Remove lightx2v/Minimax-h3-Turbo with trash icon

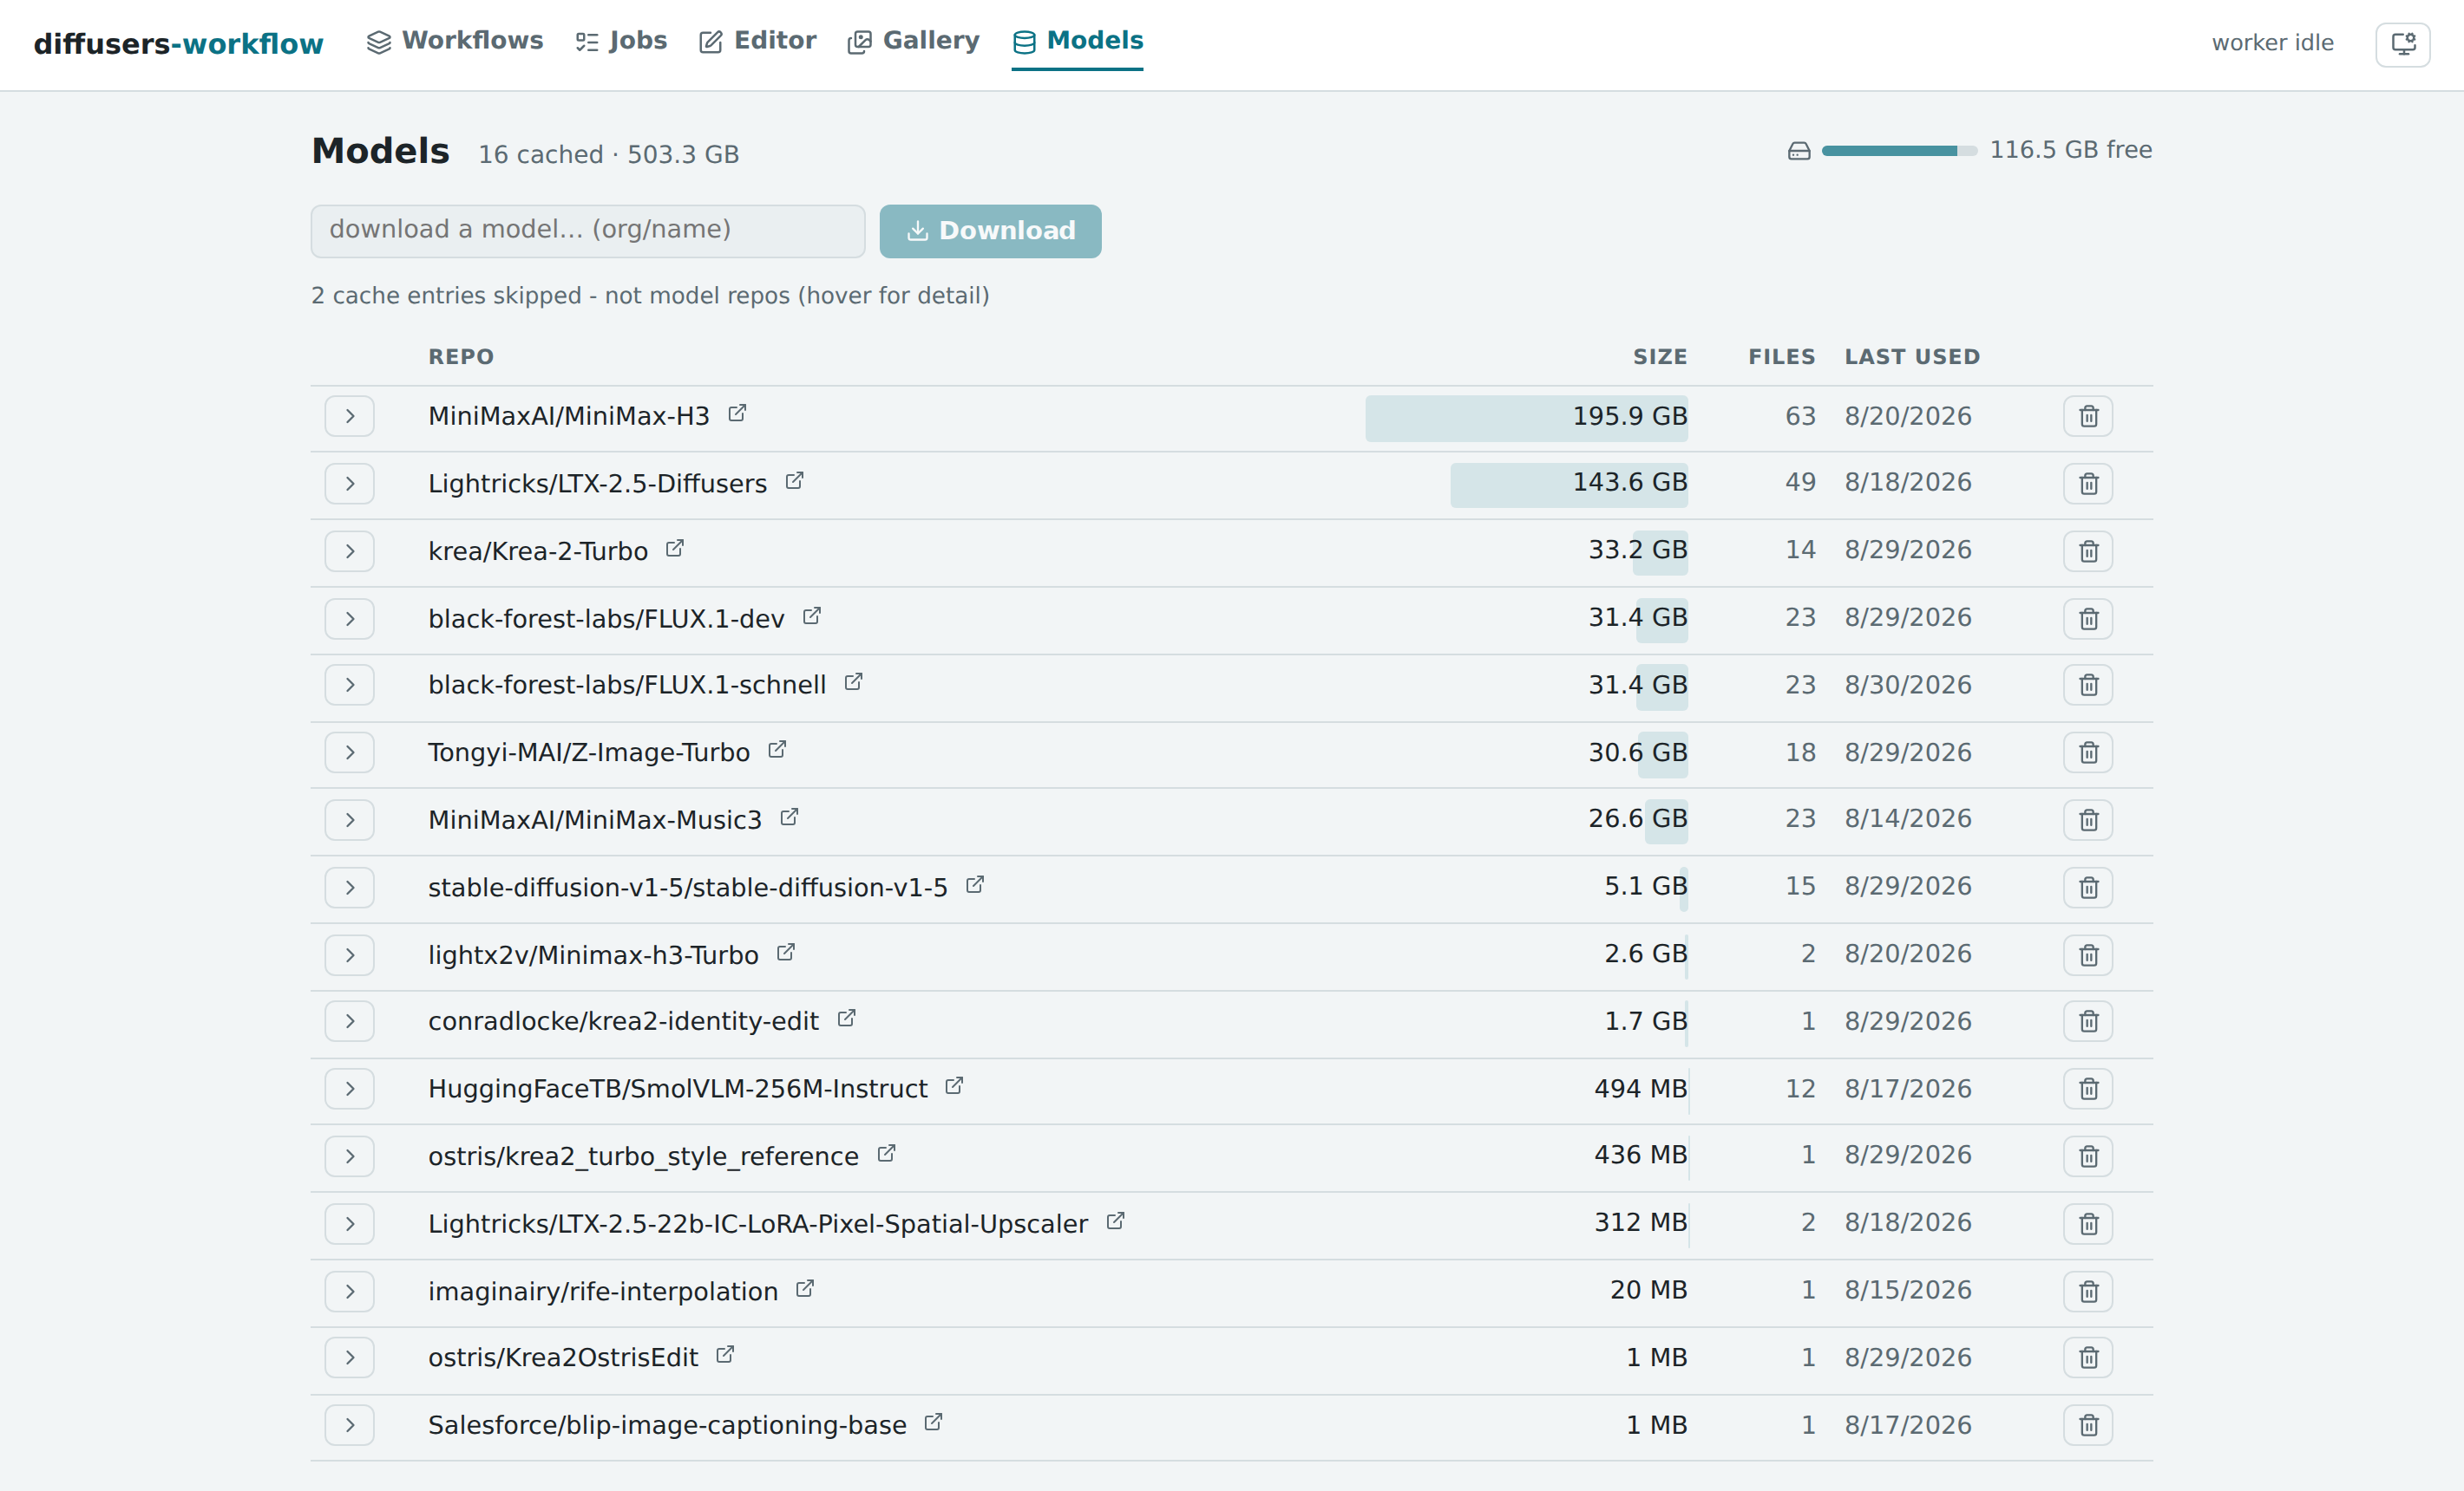[x=2088, y=955]
